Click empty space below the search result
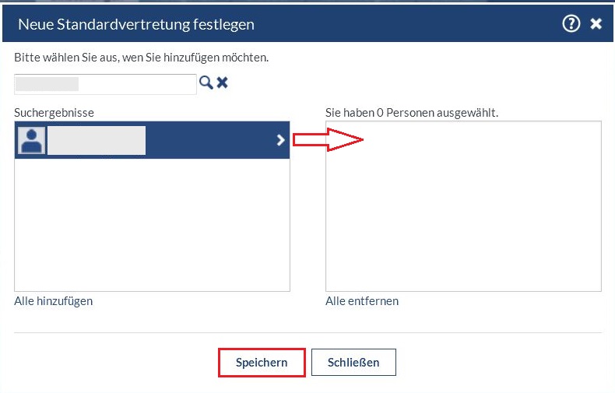 152,226
